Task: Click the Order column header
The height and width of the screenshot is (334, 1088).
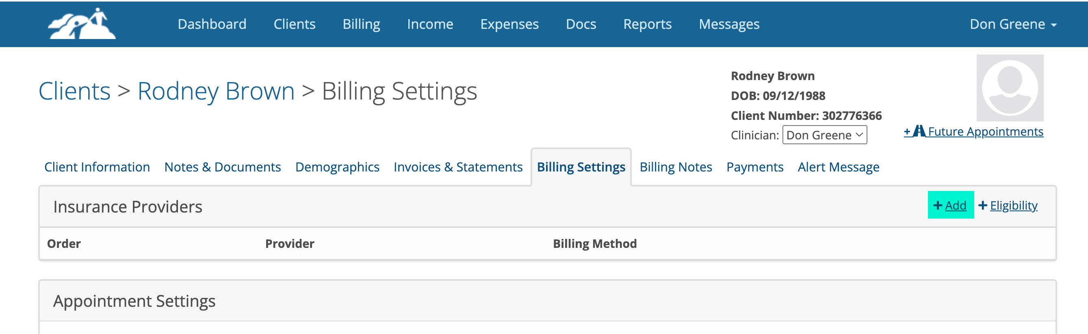Action: coord(64,244)
